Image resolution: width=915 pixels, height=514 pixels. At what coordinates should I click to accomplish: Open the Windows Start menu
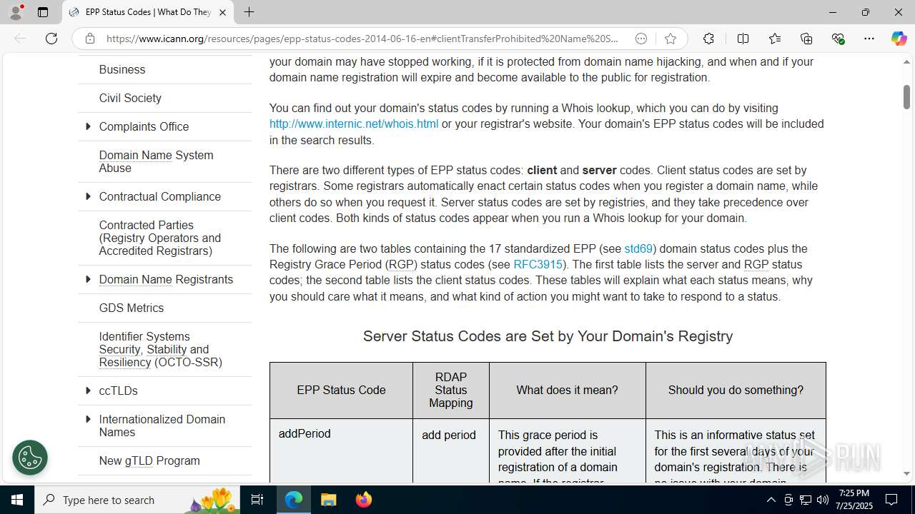click(x=17, y=500)
